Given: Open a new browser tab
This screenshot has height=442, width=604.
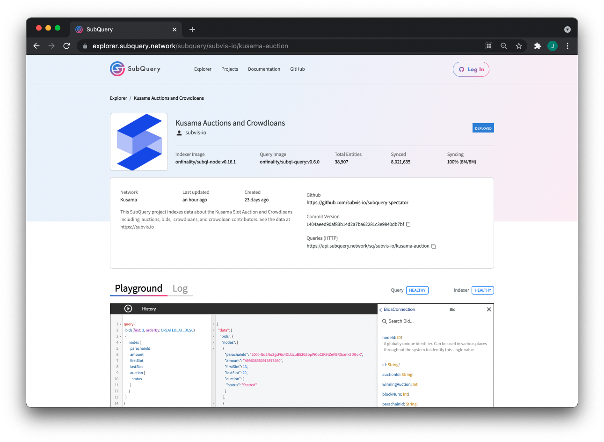Looking at the screenshot, I should point(192,29).
